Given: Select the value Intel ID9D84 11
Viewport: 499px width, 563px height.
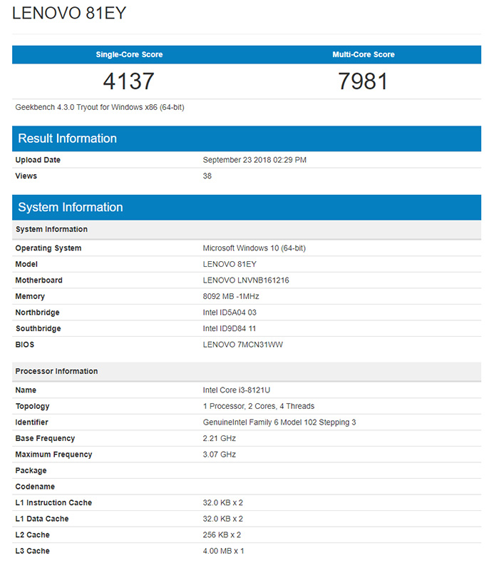Looking at the screenshot, I should (x=230, y=328).
